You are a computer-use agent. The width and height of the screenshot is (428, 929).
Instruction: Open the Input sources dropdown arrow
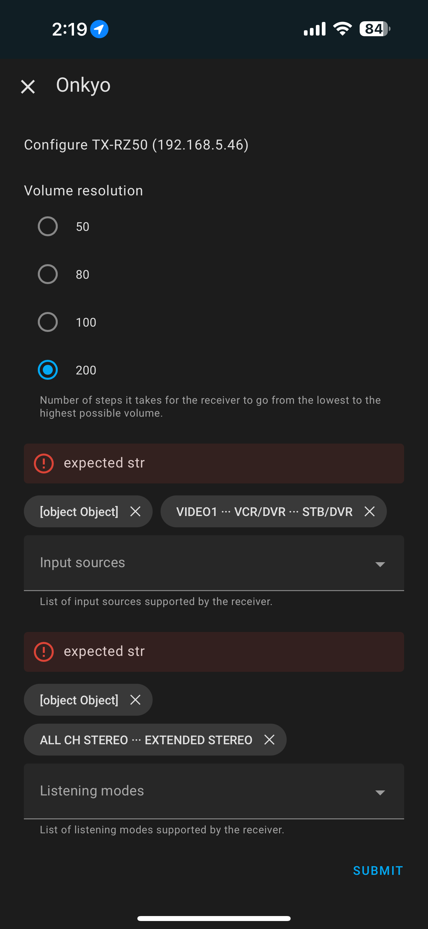tap(380, 564)
